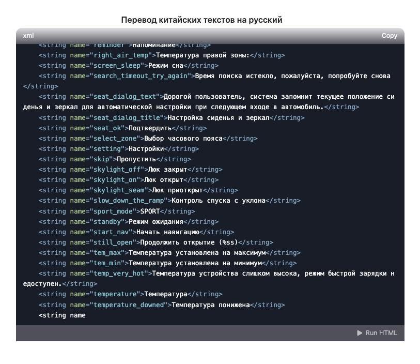Click the seat_ok Подтвердить line
420x364 pixels.
(122, 128)
